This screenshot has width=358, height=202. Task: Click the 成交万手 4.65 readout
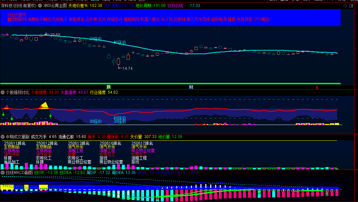[x=44, y=137]
